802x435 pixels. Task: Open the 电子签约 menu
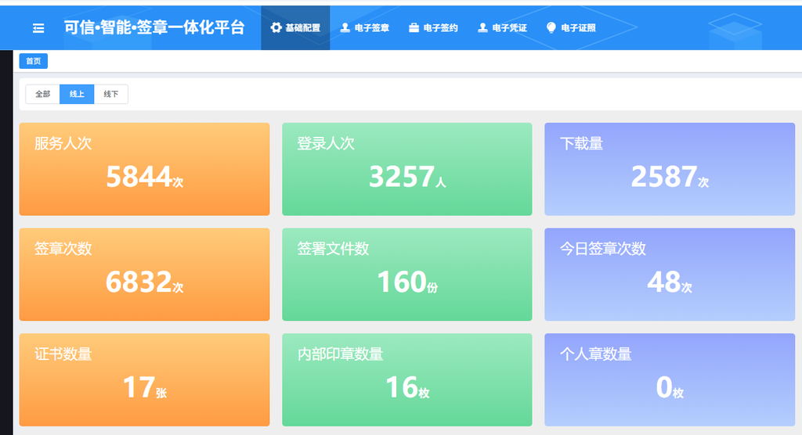tap(433, 27)
